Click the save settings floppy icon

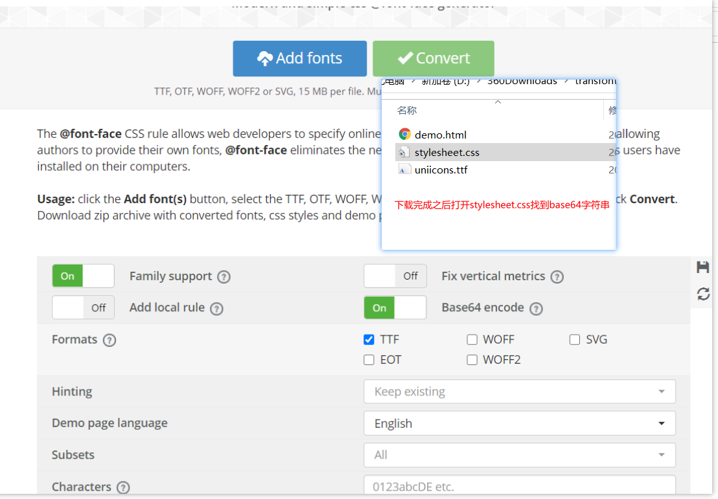pos(703,267)
